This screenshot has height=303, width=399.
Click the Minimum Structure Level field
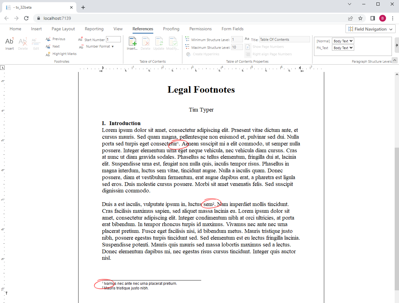tap(237, 40)
